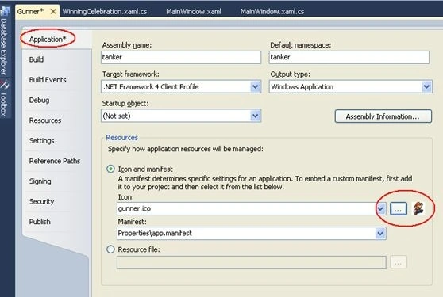Screen dimensions: 443x297
Task: Select the Application* properties page
Action: point(48,39)
